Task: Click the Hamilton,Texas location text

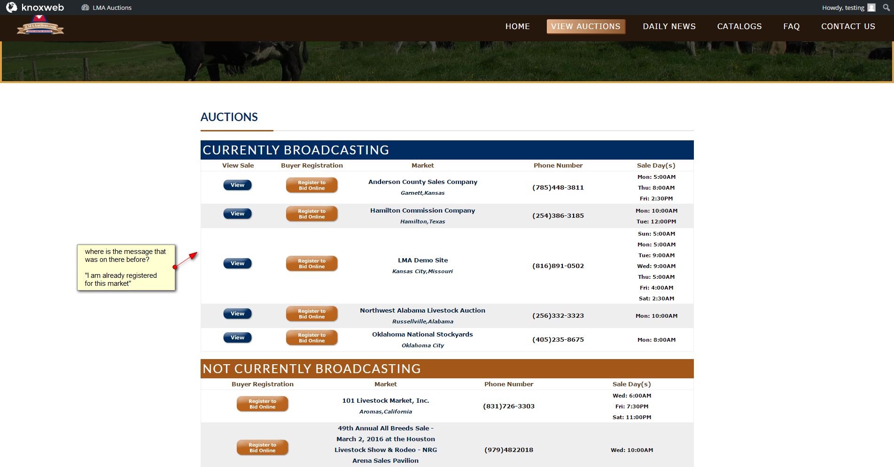Action: (x=423, y=222)
